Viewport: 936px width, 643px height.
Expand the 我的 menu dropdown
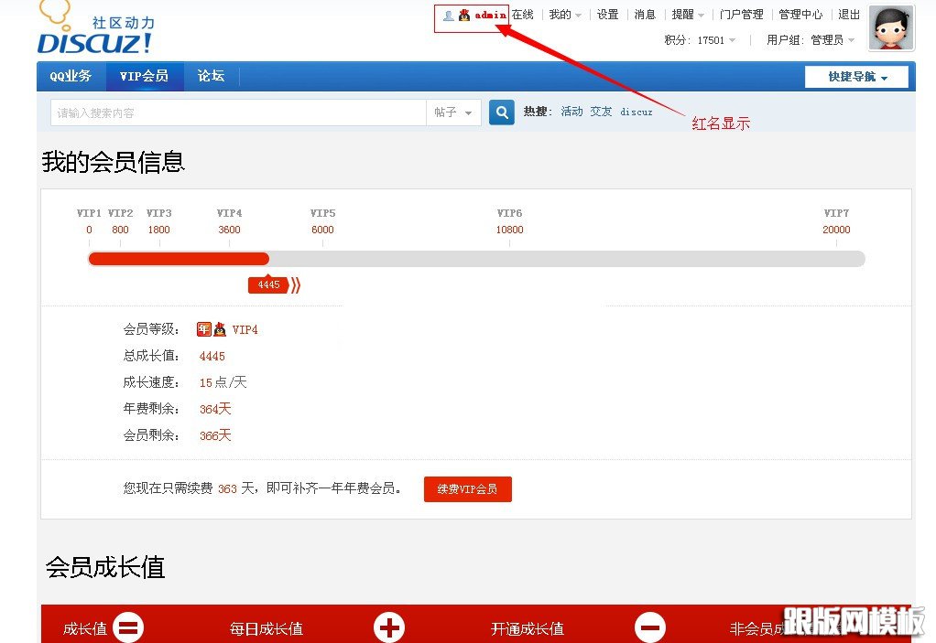click(564, 15)
